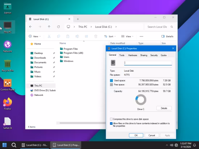Click the forward navigation arrow
Screen dimensions: 199x149
point(40,27)
